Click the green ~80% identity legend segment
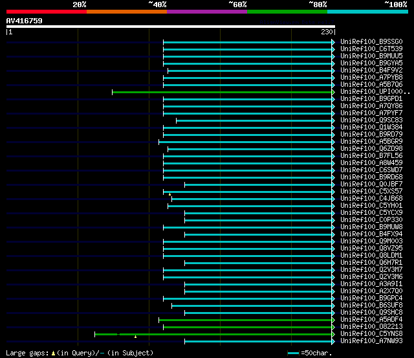The image size is (414, 358). pyautogui.click(x=287, y=12)
